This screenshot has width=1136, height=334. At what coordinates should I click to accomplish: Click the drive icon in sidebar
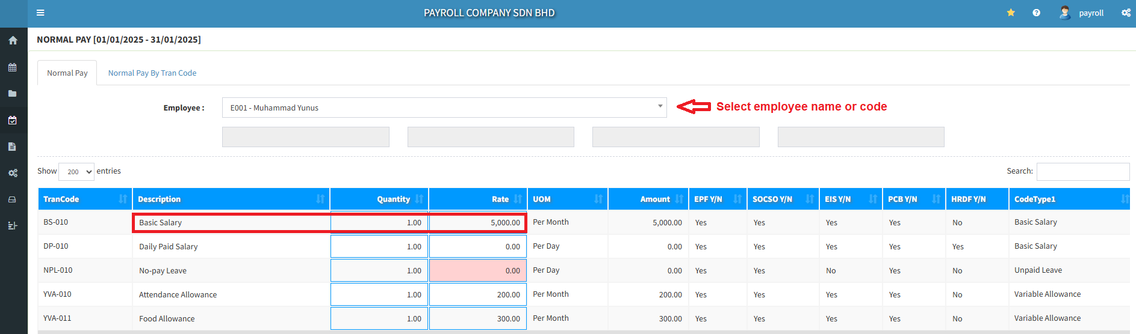(x=13, y=199)
